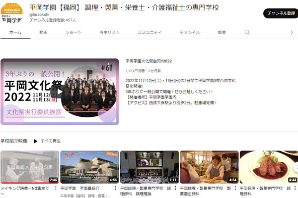Open the channel search magnifier icon
The height and width of the screenshot is (198, 298).
[x=247, y=32]
